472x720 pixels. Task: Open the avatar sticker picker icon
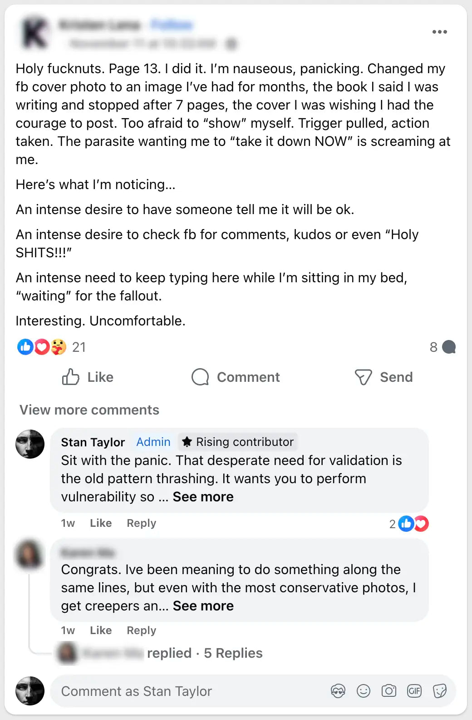coord(338,691)
